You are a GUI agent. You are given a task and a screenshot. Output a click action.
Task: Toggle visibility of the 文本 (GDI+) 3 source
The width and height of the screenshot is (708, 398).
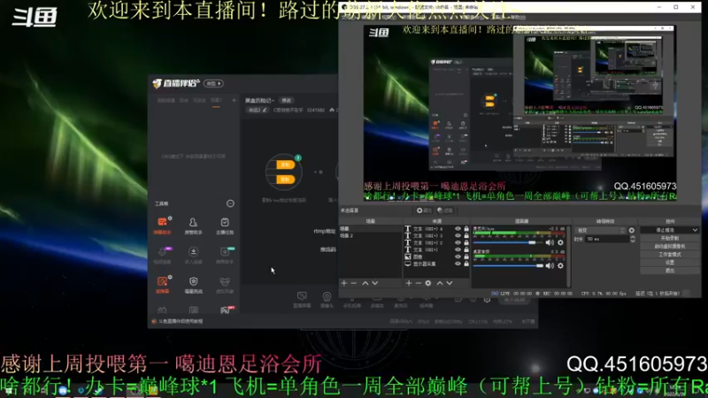pos(458,235)
